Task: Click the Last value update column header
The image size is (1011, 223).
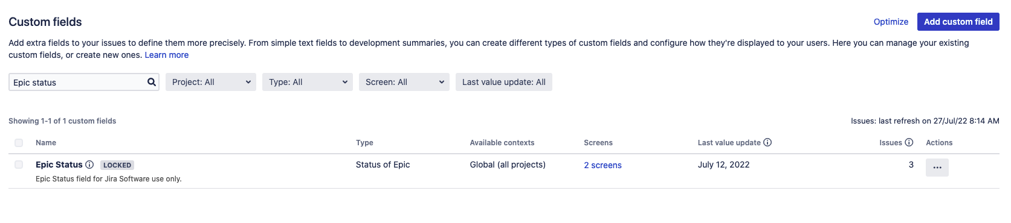Action: pyautogui.click(x=729, y=143)
